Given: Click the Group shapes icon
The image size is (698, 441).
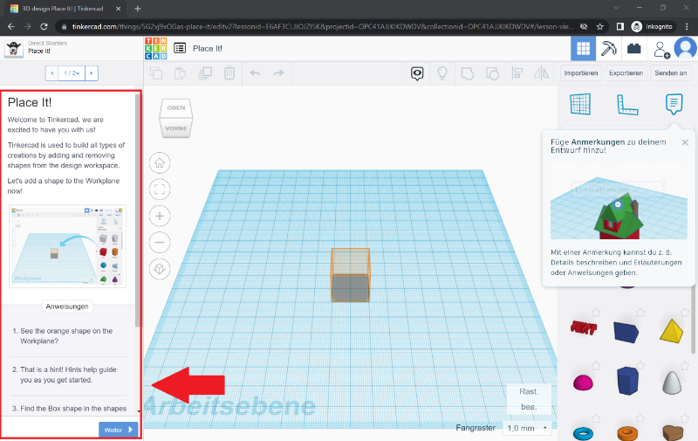Looking at the screenshot, I should 467,73.
